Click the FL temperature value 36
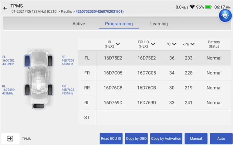The height and width of the screenshot is (145, 233). (x=172, y=58)
